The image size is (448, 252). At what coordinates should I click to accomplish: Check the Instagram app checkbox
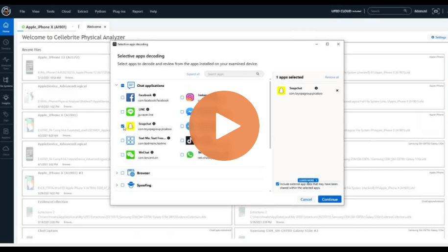pos(182,98)
